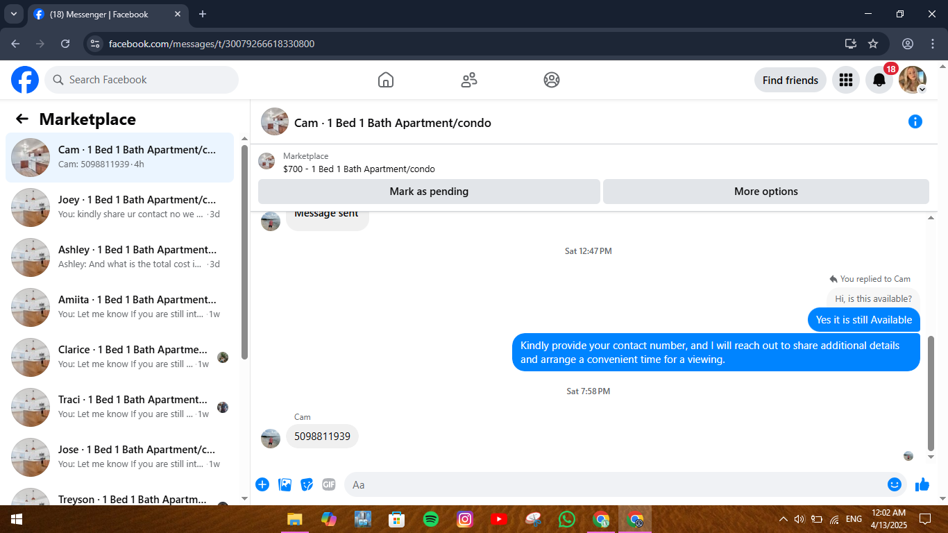Send a thumbs-up like
Viewport: 948px width, 533px height.
[922, 484]
